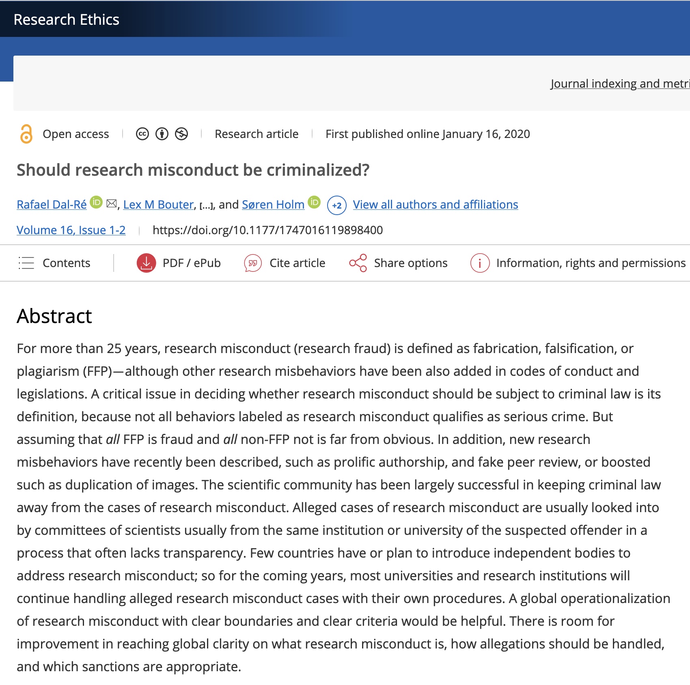This screenshot has height=685, width=690.
Task: Expand the +2 additional authors badge
Action: [x=336, y=205]
